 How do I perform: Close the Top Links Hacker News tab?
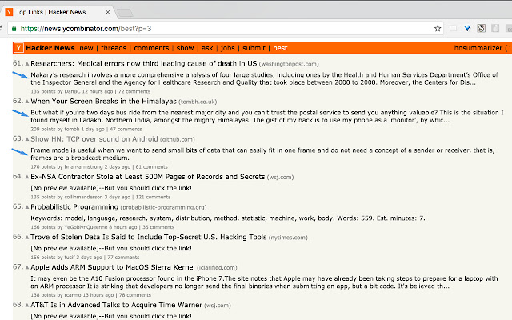pos(108,12)
